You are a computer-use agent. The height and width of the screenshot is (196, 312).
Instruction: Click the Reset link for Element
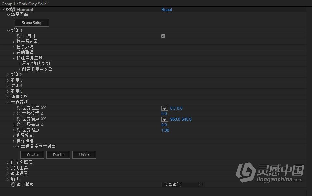(x=167, y=9)
